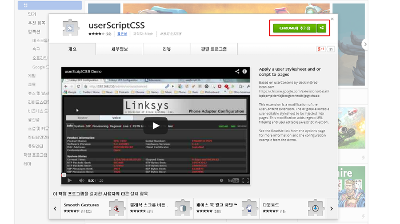Screen dimensions: 400x224
Task: Switch to the 관련 프로그램 tab
Action: point(214,49)
